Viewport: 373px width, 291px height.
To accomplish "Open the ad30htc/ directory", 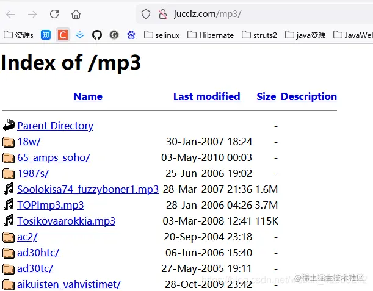I will [x=38, y=253].
